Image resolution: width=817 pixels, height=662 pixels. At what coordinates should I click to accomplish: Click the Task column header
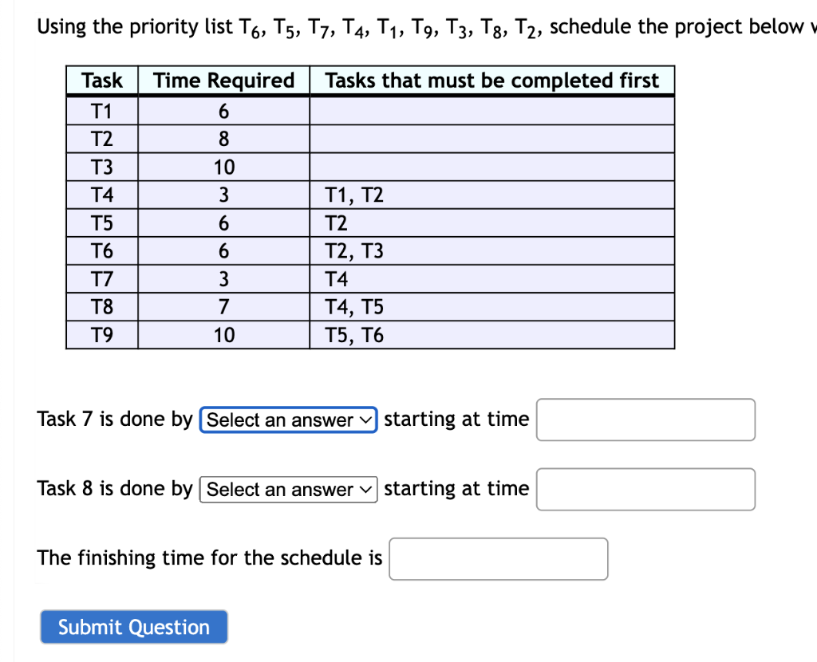(x=101, y=80)
